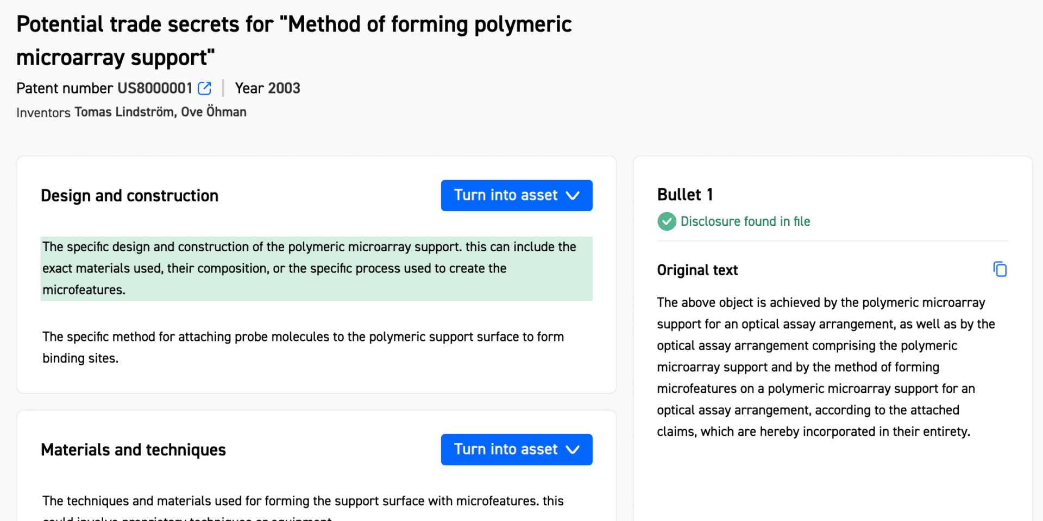Click the Potential trade secrets page title

click(x=294, y=41)
